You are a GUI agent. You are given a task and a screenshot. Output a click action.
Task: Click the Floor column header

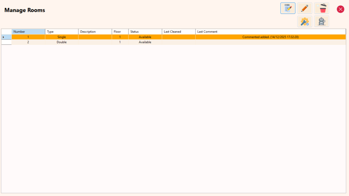click(x=120, y=32)
